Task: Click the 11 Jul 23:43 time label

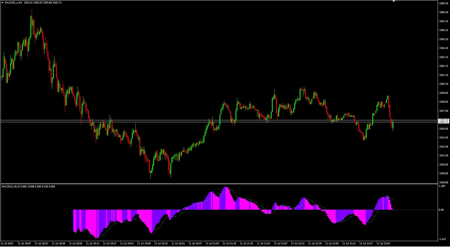Action: tap(383, 244)
